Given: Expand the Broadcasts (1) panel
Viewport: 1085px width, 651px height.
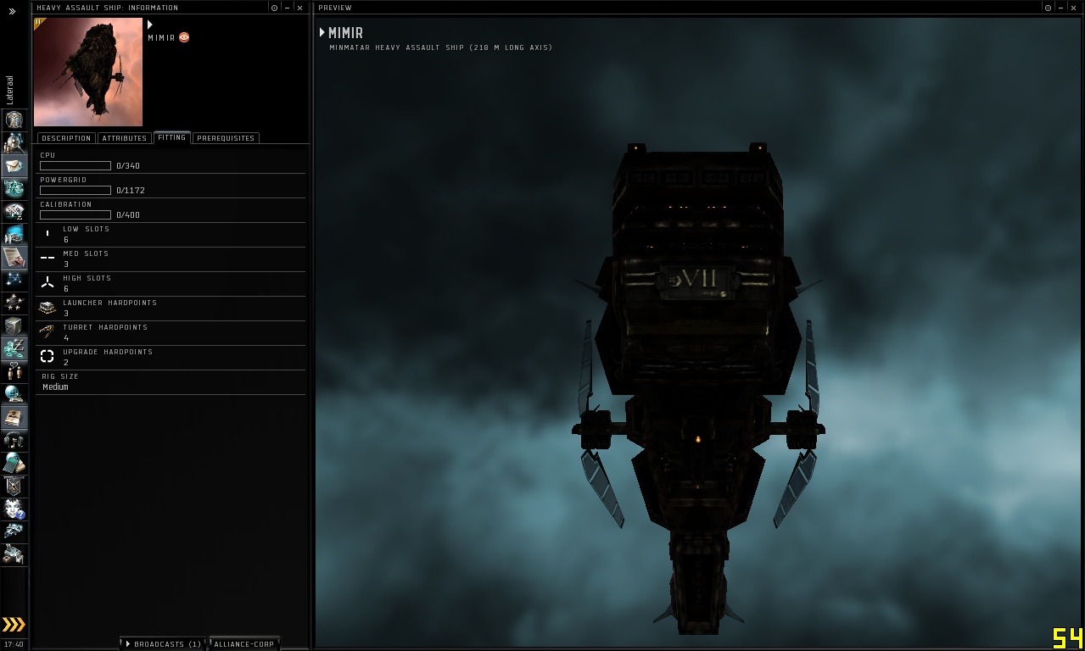Looking at the screenshot, I should (164, 644).
